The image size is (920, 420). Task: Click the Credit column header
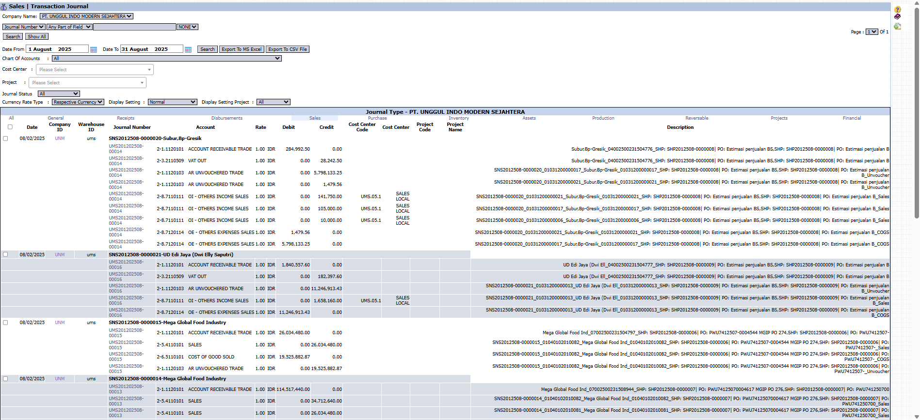click(326, 127)
